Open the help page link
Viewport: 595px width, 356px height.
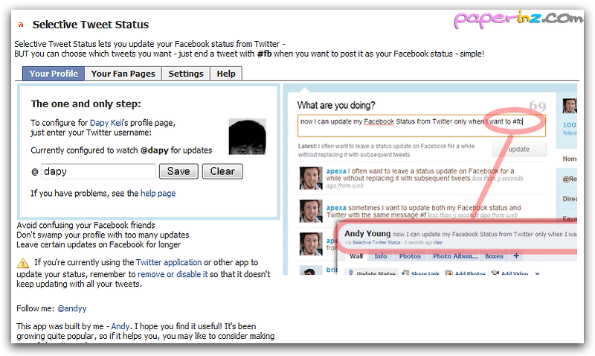158,194
